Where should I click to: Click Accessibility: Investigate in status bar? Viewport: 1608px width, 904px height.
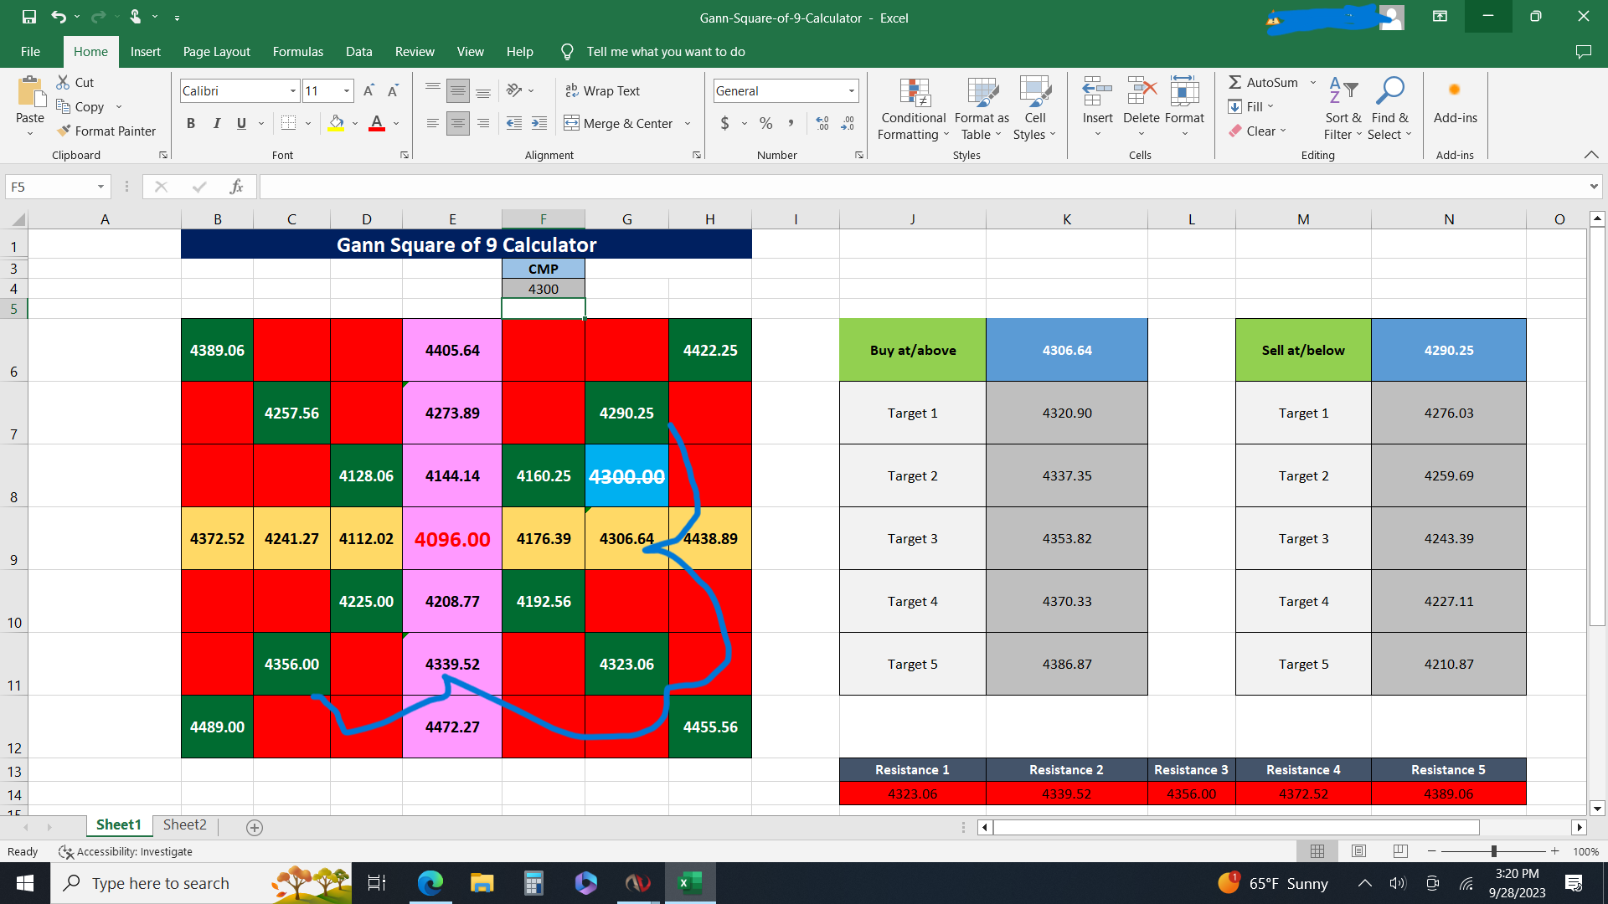pos(126,851)
